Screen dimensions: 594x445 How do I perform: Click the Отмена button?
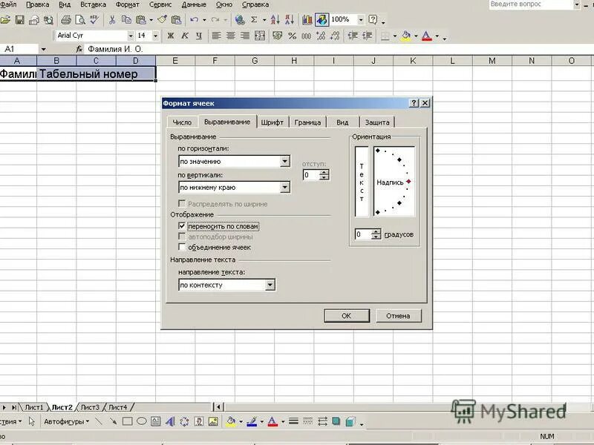pos(398,316)
